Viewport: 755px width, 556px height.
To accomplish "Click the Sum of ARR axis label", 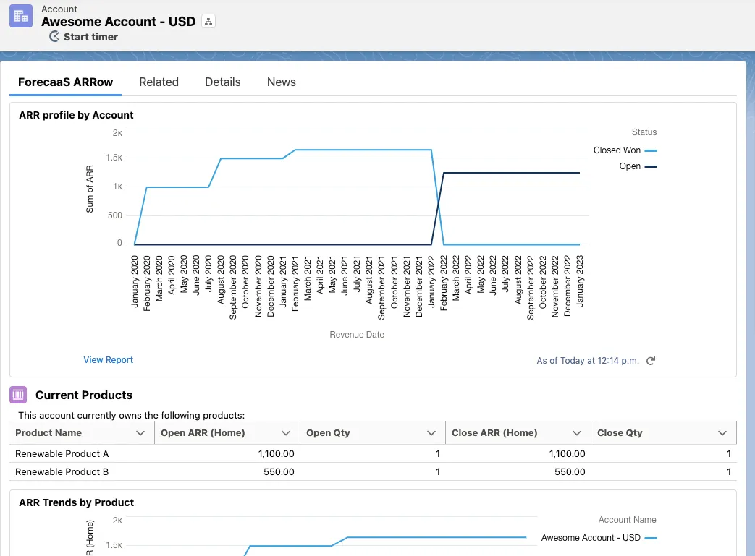I will click(x=90, y=189).
